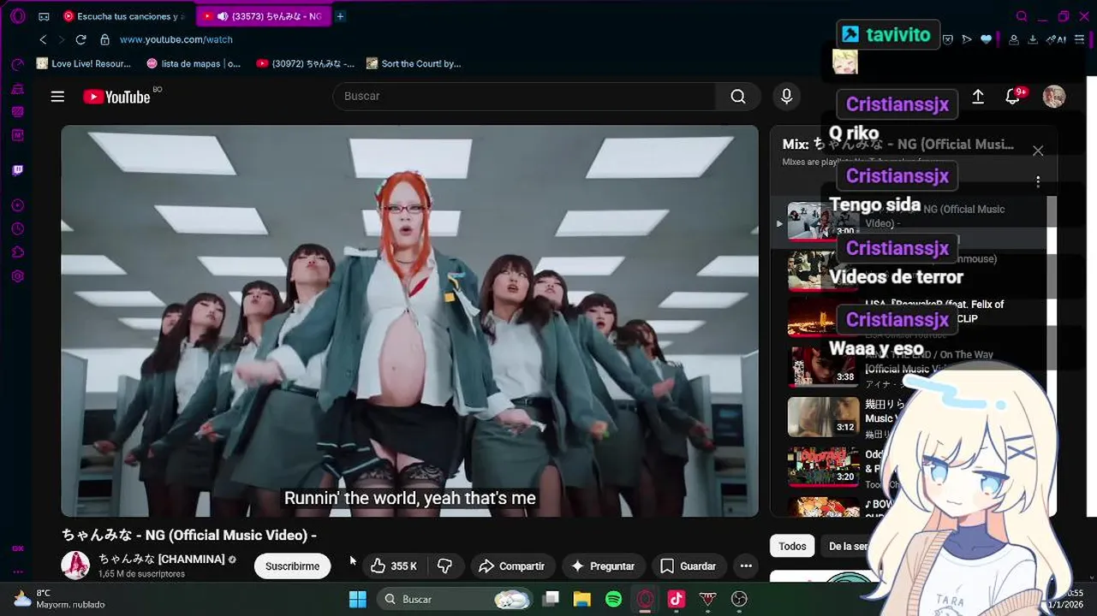Open the YouTube create/upload icon
The width and height of the screenshot is (1097, 616).
coord(977,97)
